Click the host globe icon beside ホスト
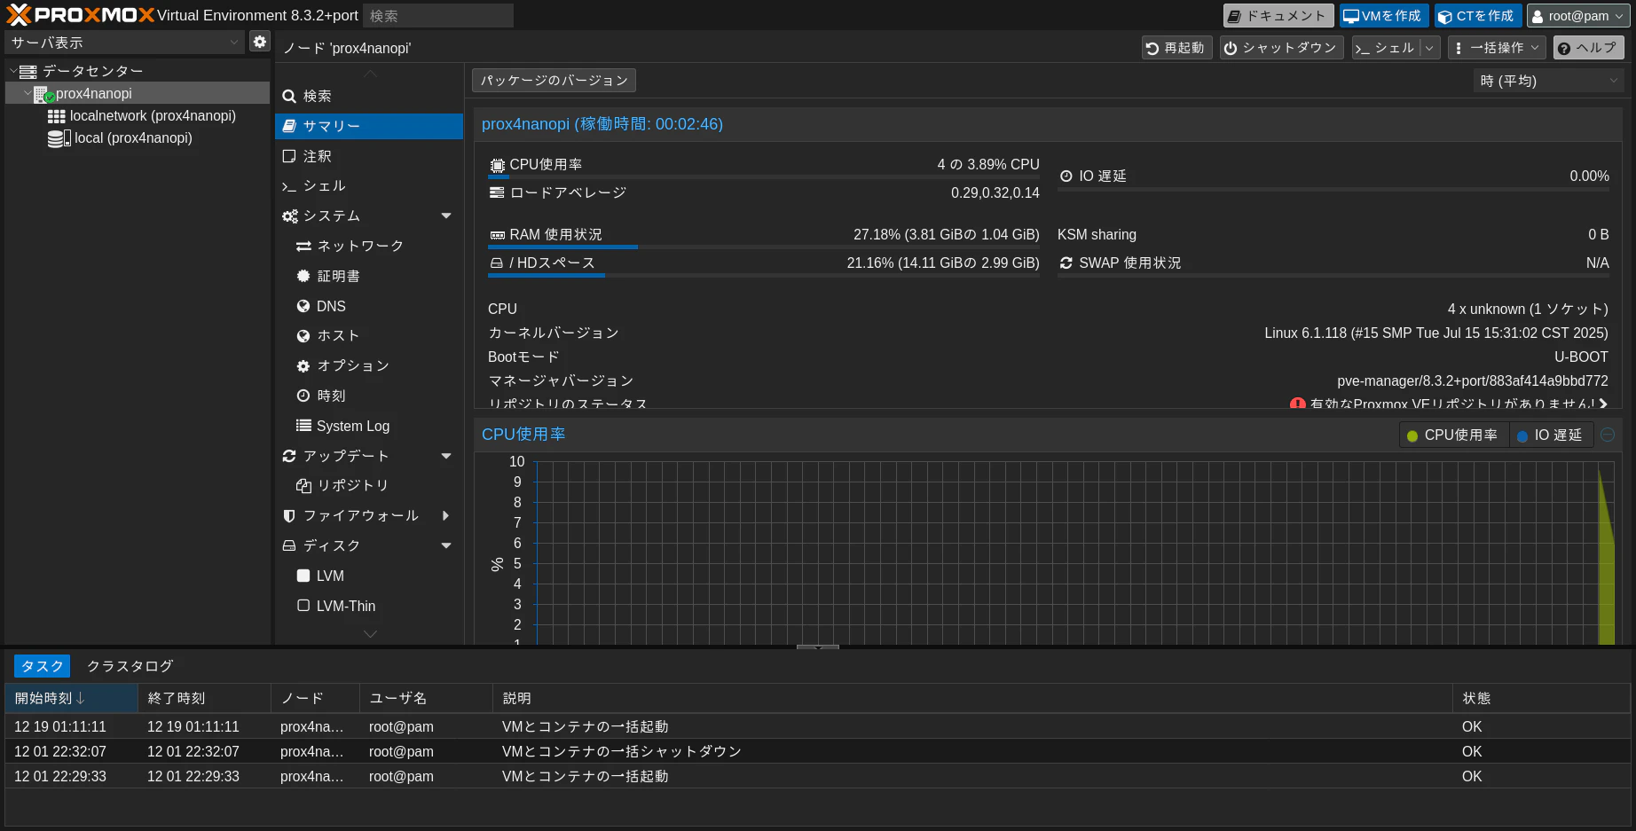 [x=303, y=336]
